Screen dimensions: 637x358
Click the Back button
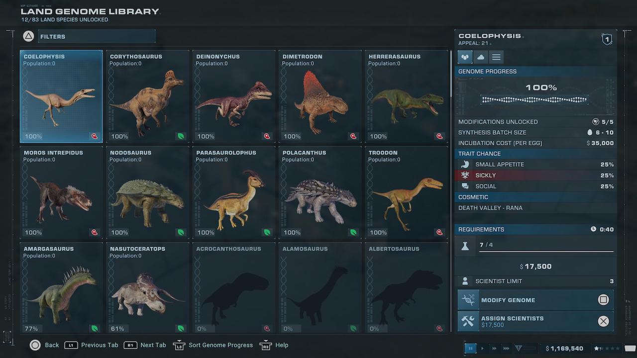44,345
